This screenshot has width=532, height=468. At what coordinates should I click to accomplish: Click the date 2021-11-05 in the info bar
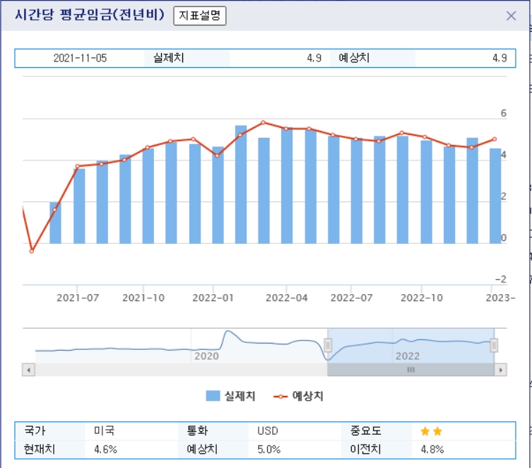(x=80, y=58)
